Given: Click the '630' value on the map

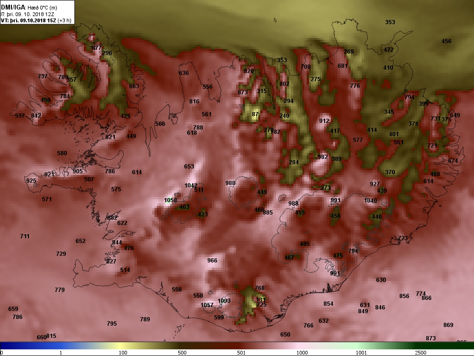Looking at the screenshot, I should (x=381, y=280).
